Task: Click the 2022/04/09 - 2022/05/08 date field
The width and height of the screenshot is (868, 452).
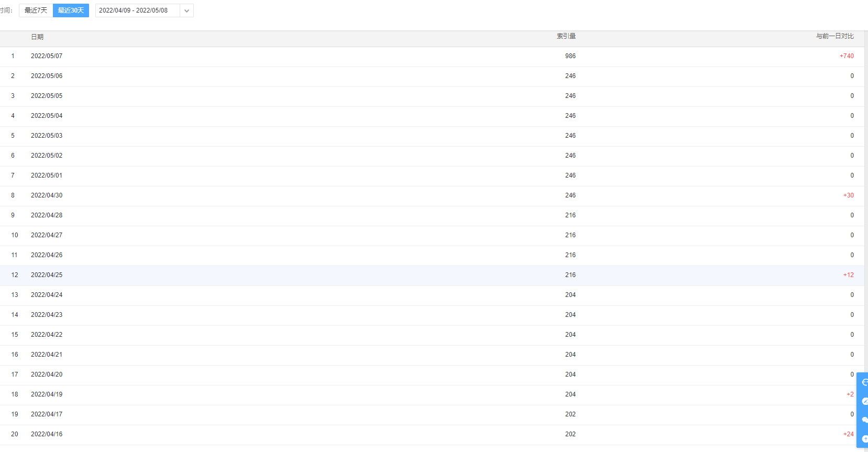Action: (138, 10)
